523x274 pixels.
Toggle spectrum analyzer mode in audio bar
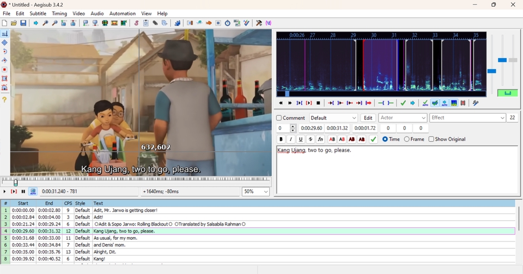[454, 103]
